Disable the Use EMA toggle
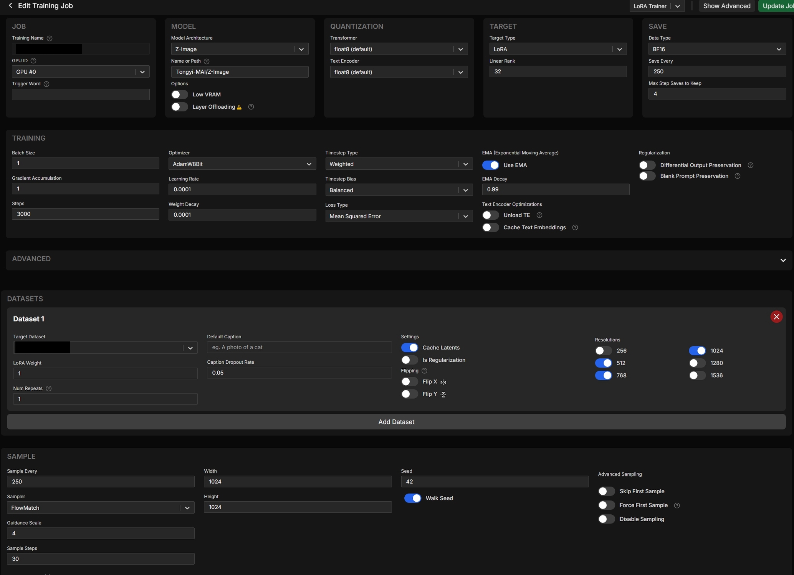794x575 pixels. click(x=490, y=165)
